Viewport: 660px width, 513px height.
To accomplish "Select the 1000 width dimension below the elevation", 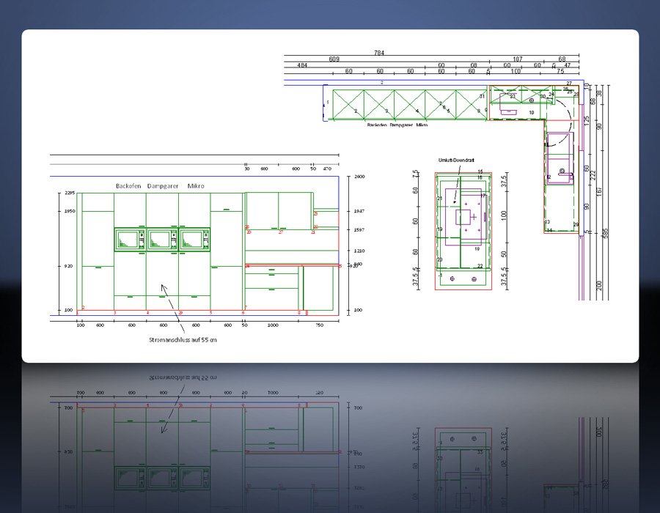I will pyautogui.click(x=273, y=325).
